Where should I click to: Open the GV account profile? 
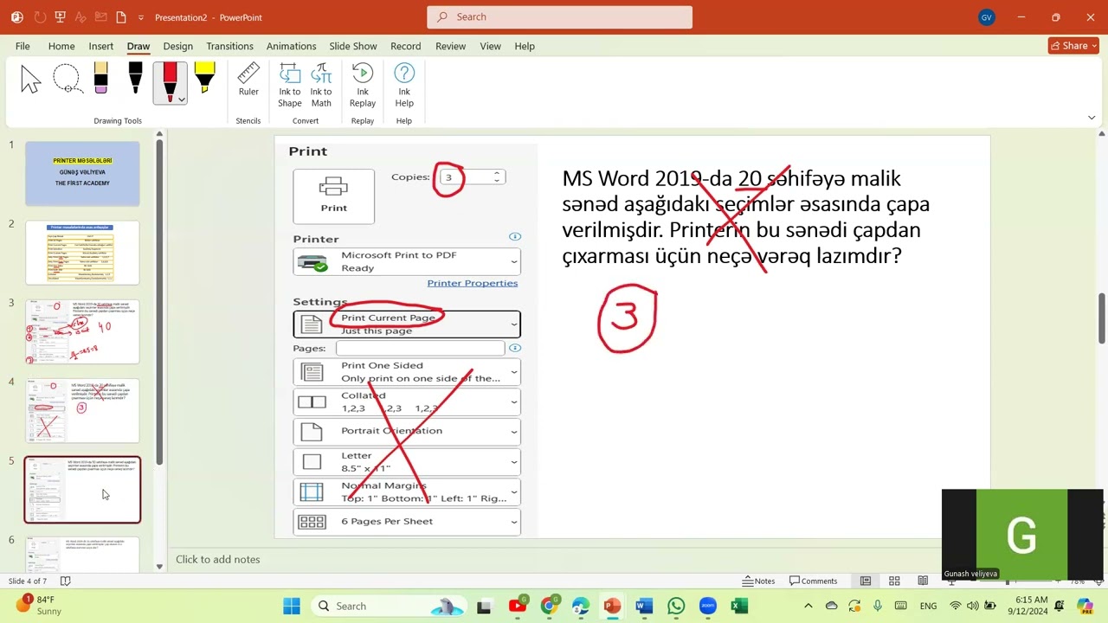986,17
